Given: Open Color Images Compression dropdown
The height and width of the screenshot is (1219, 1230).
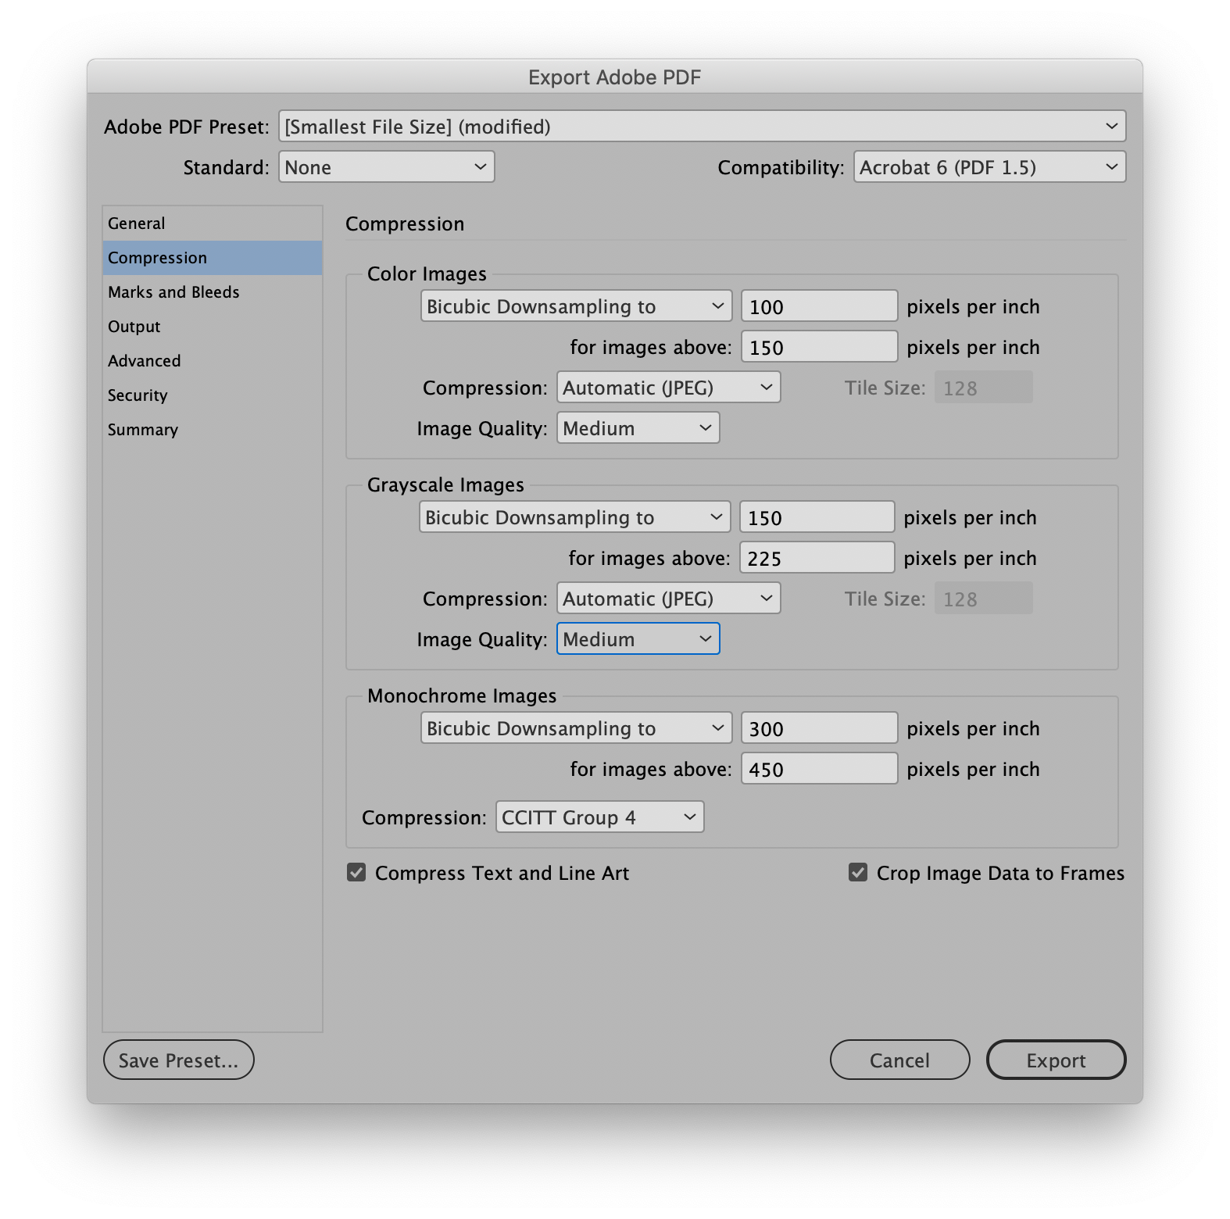Looking at the screenshot, I should (668, 388).
